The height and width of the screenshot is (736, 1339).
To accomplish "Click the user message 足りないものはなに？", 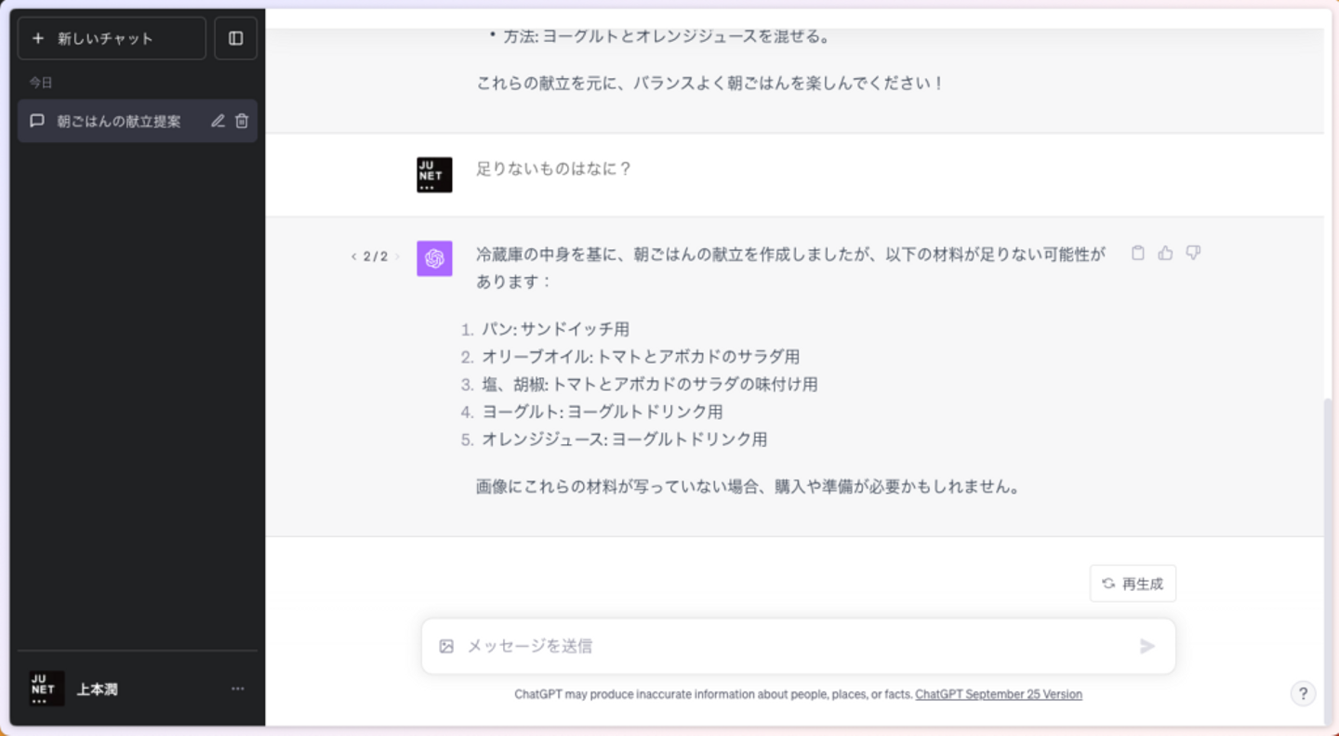I will coord(554,169).
